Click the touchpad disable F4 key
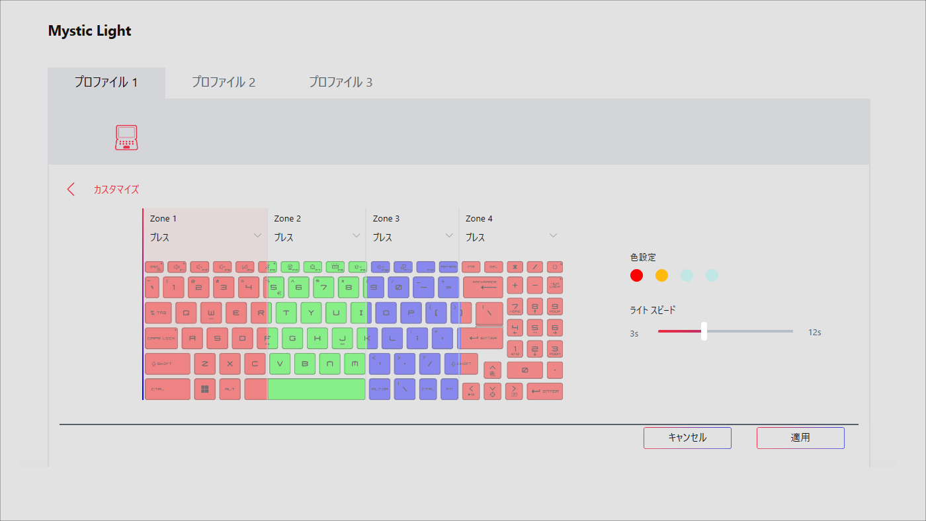Viewport: 926px width, 521px height. [245, 267]
